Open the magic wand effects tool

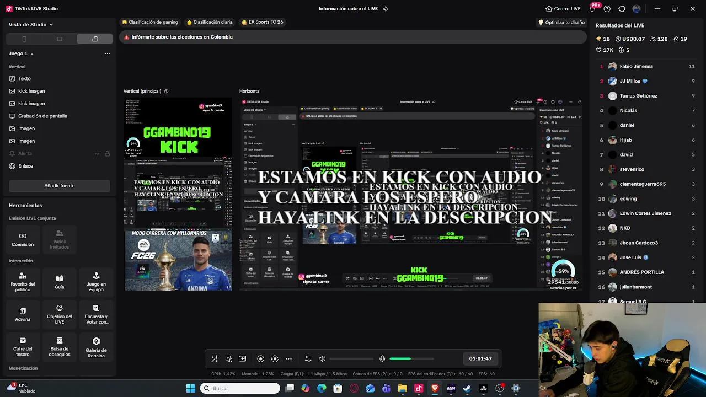(x=215, y=358)
